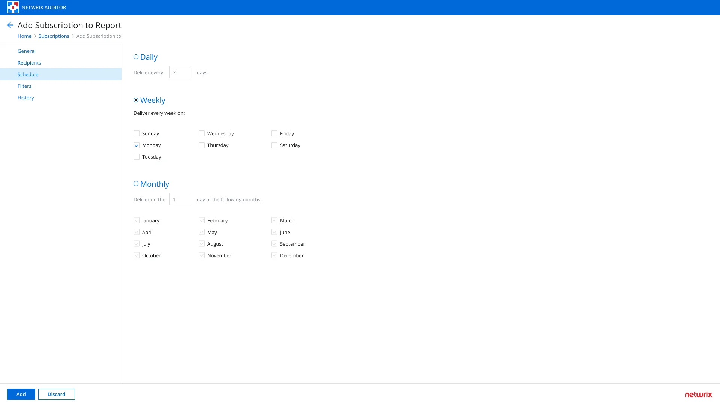Select the Monthly schedule radio button
The image size is (720, 405).
pos(136,184)
